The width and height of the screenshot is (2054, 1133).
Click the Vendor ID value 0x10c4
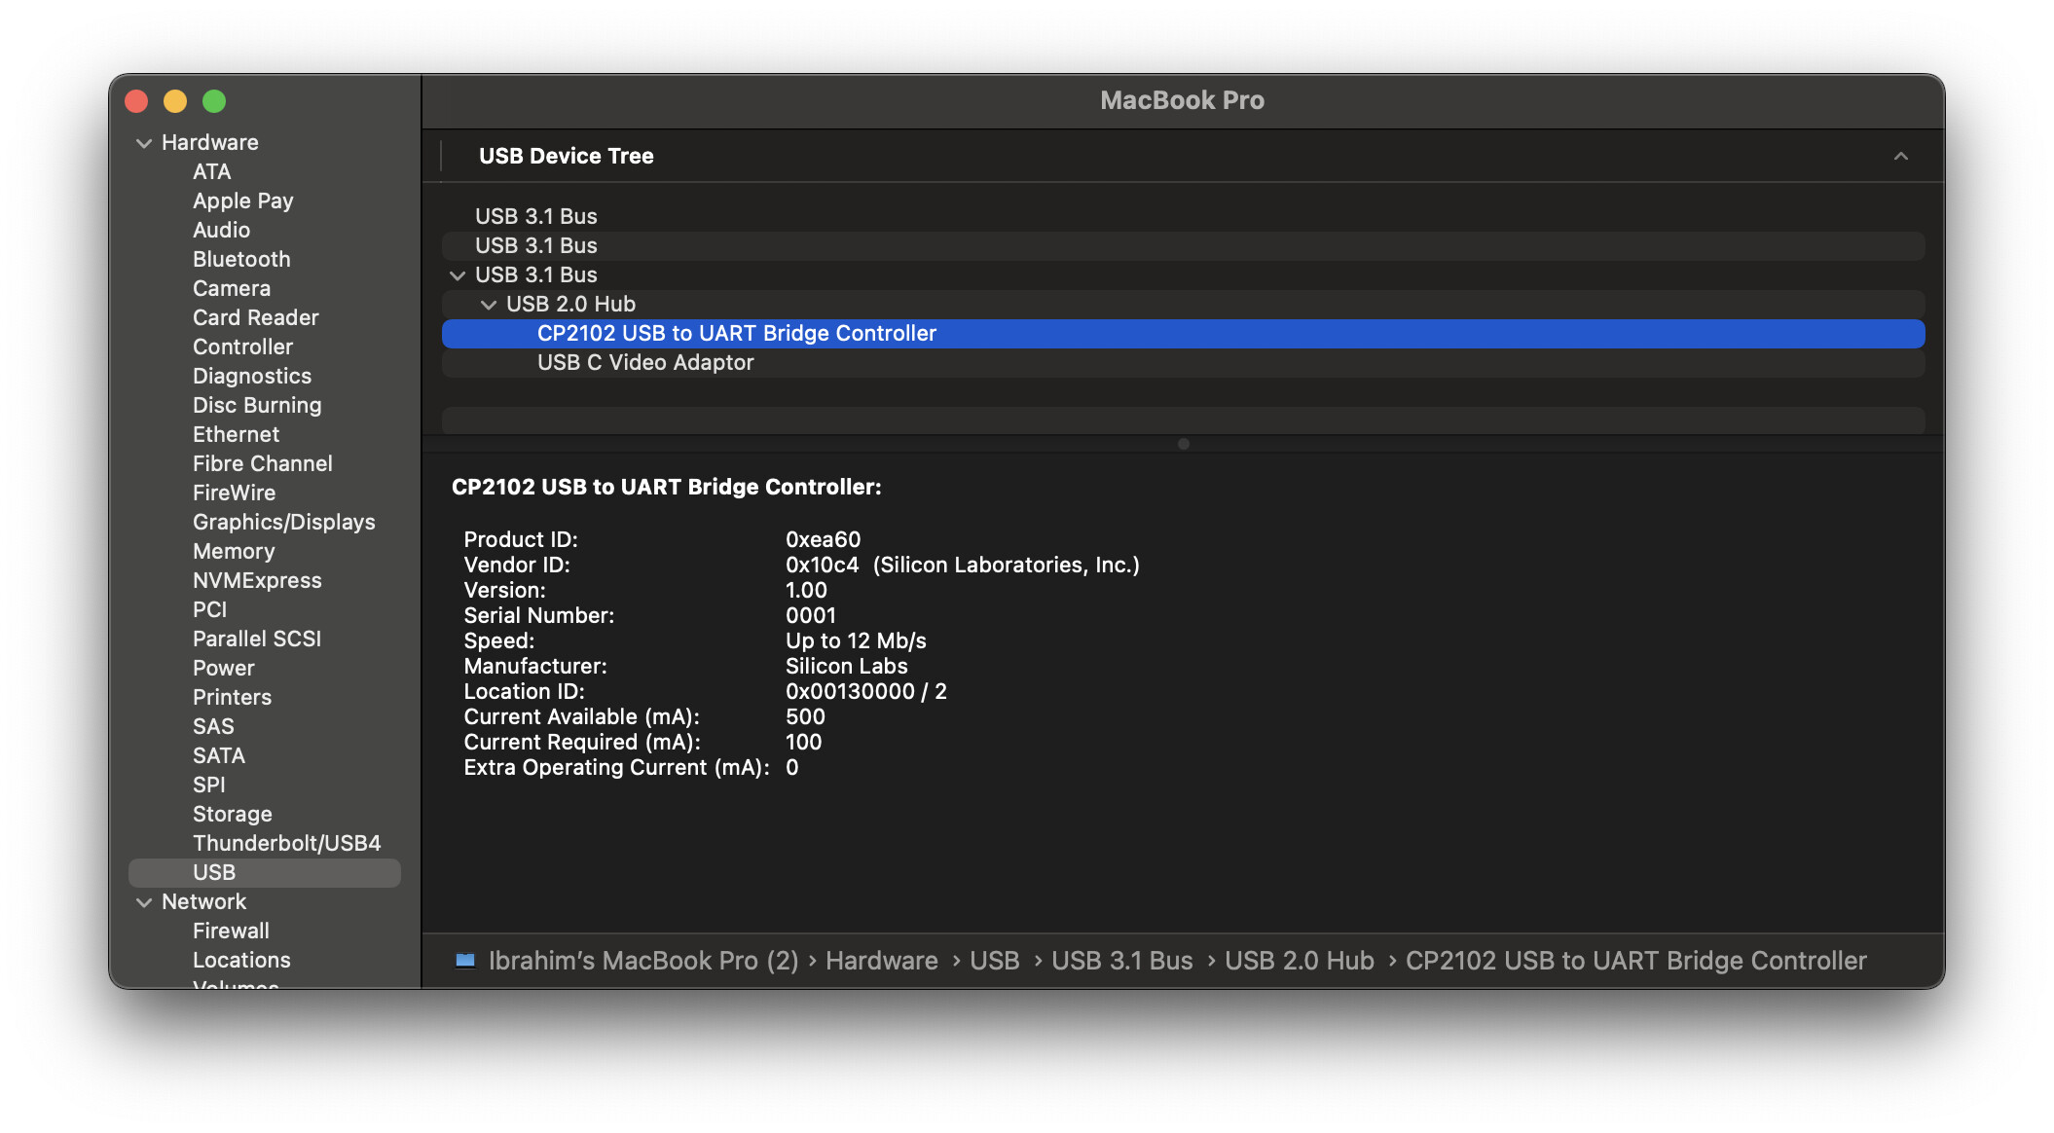pos(822,565)
